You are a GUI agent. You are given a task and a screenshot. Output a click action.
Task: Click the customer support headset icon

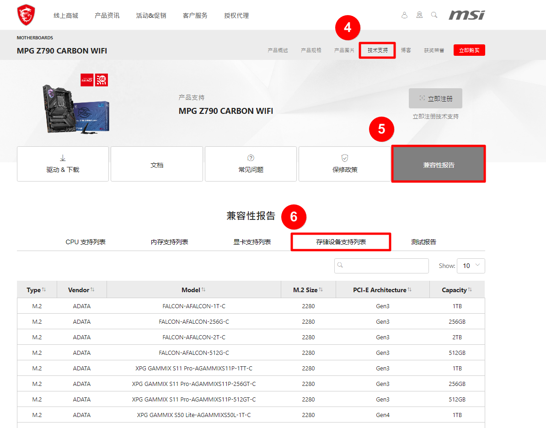(419, 15)
